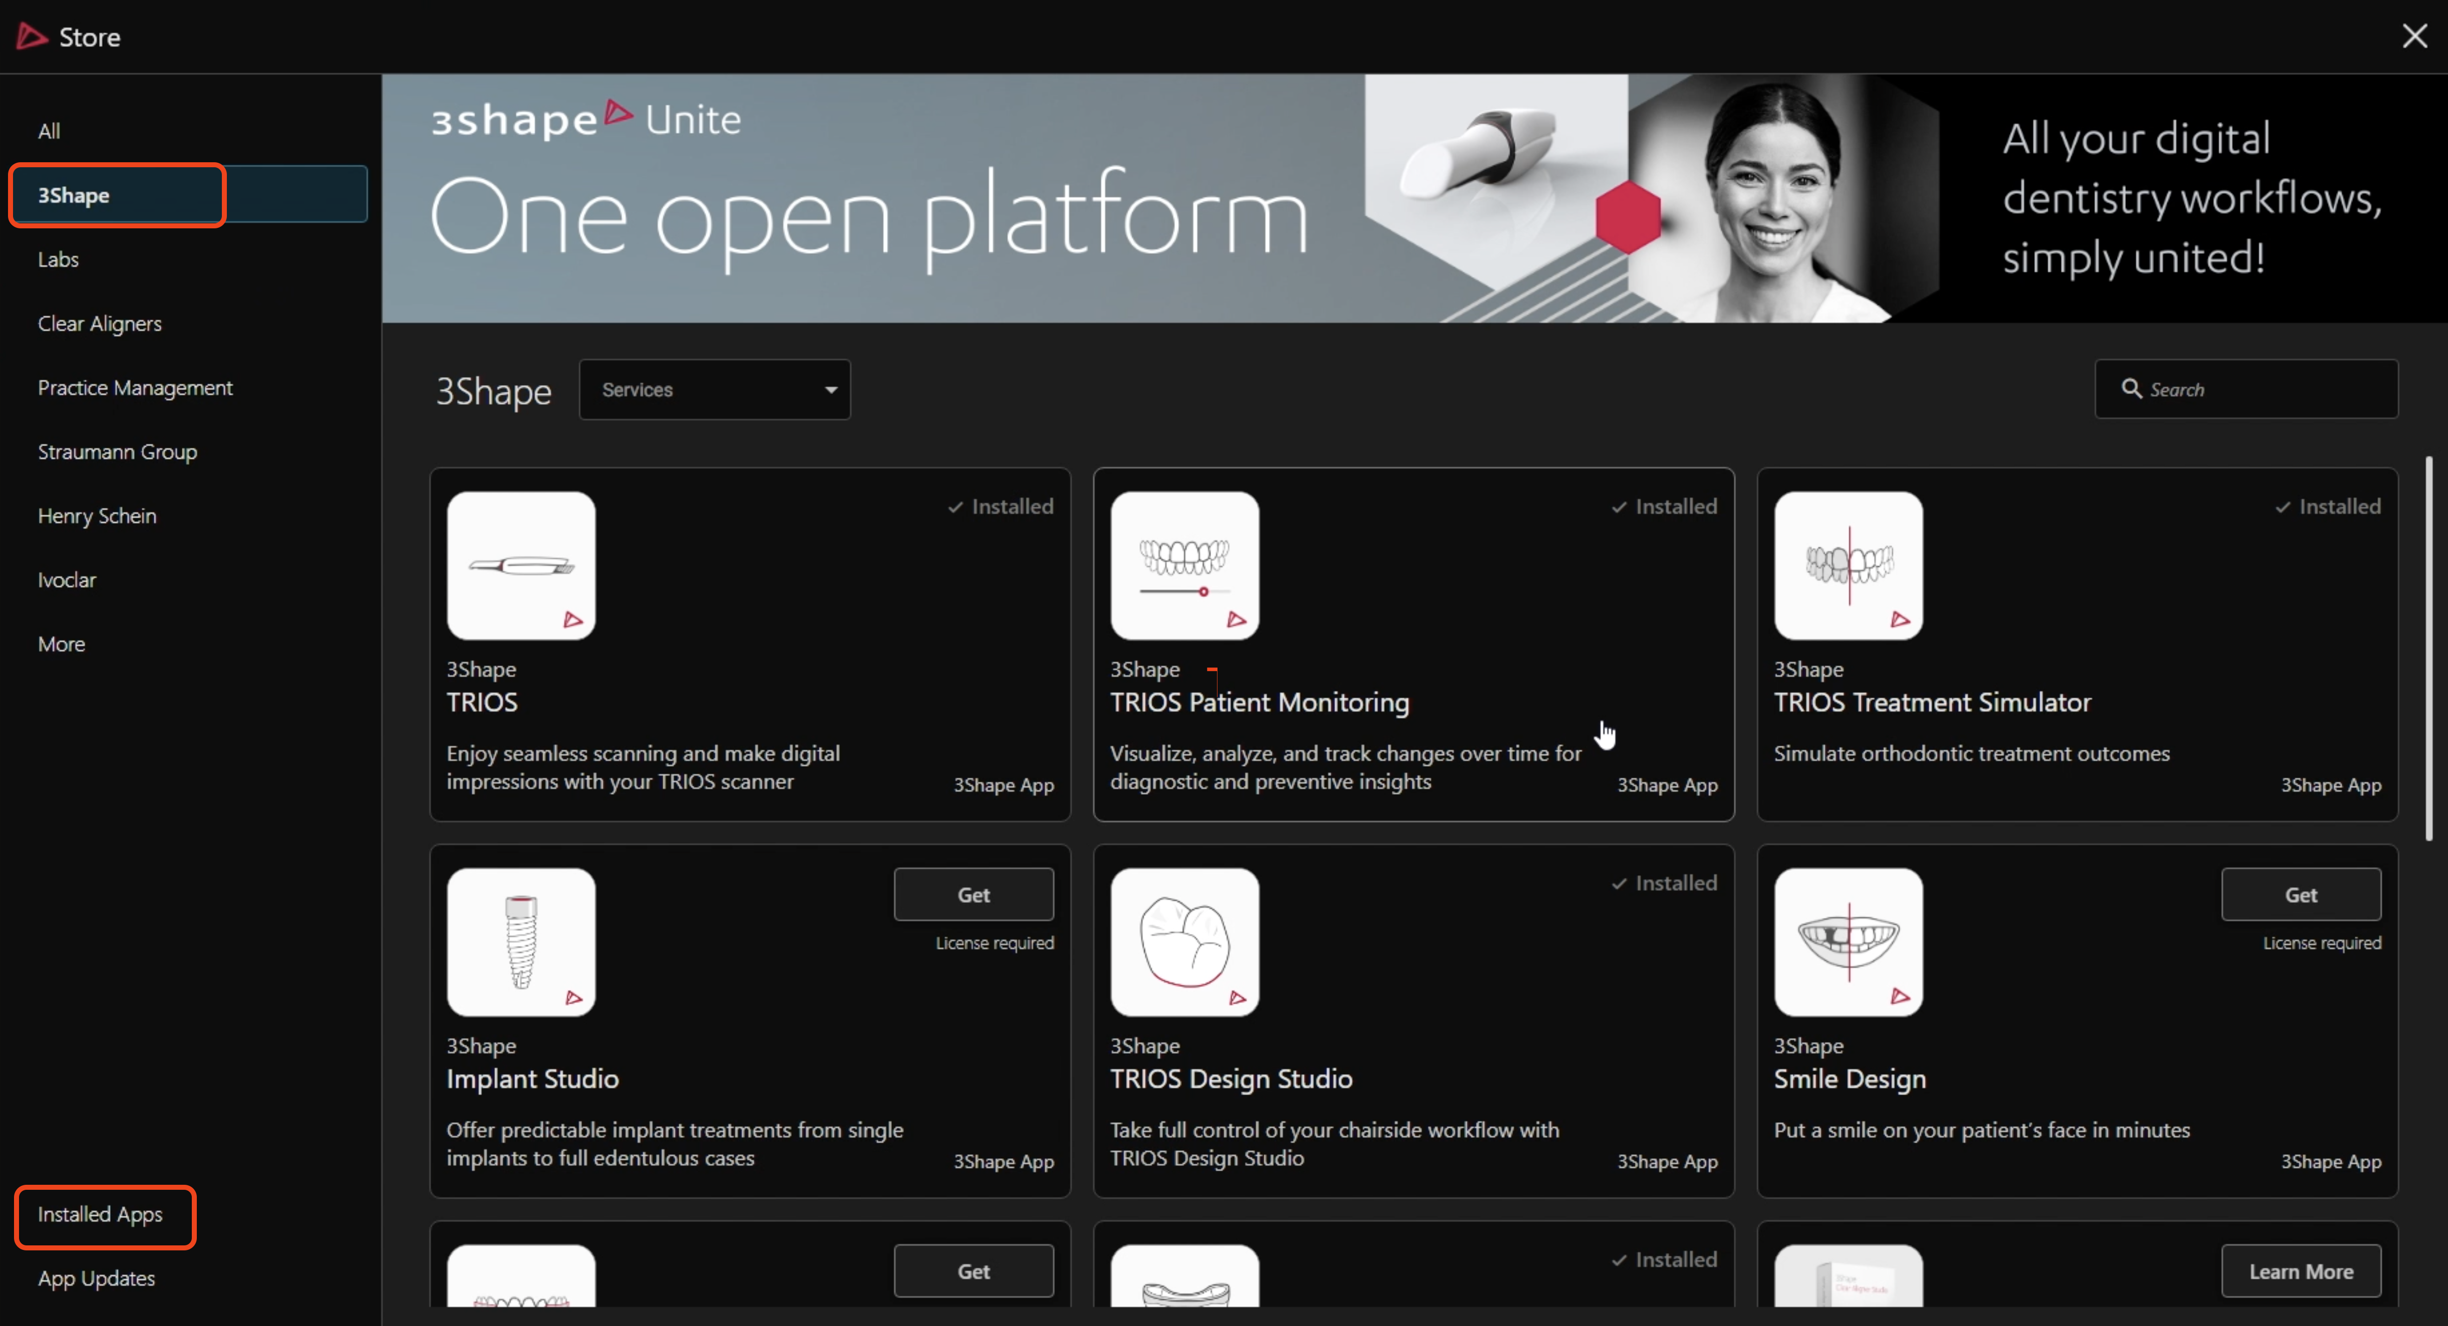Open the Clear Aligners category
This screenshot has width=2448, height=1326.
pyautogui.click(x=100, y=324)
